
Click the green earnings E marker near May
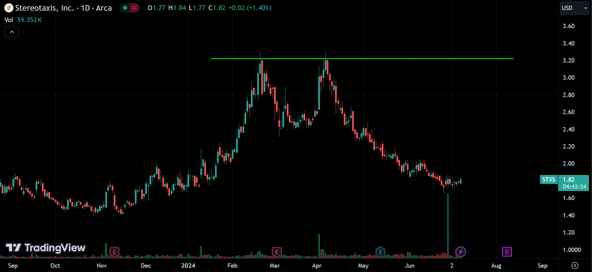[380, 252]
